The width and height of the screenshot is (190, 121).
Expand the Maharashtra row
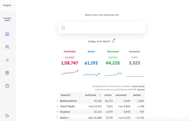pyautogui.click(x=58, y=101)
